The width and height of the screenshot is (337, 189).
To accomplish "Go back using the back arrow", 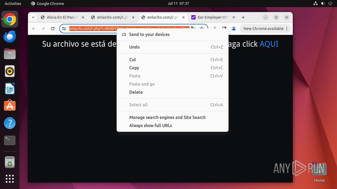I will 34,29.
